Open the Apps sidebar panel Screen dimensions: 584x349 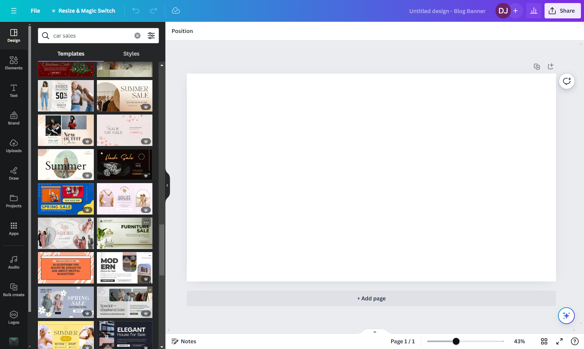14,229
